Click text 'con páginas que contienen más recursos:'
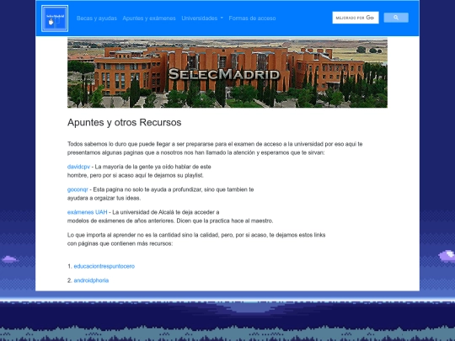The height and width of the screenshot is (341, 455). (120, 243)
